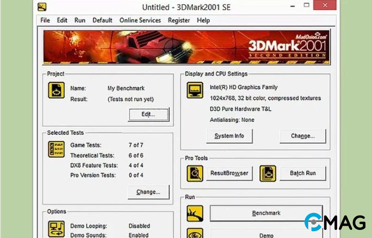372x238 pixels.
Task: Open the Run menu
Action: pyautogui.click(x=80, y=20)
